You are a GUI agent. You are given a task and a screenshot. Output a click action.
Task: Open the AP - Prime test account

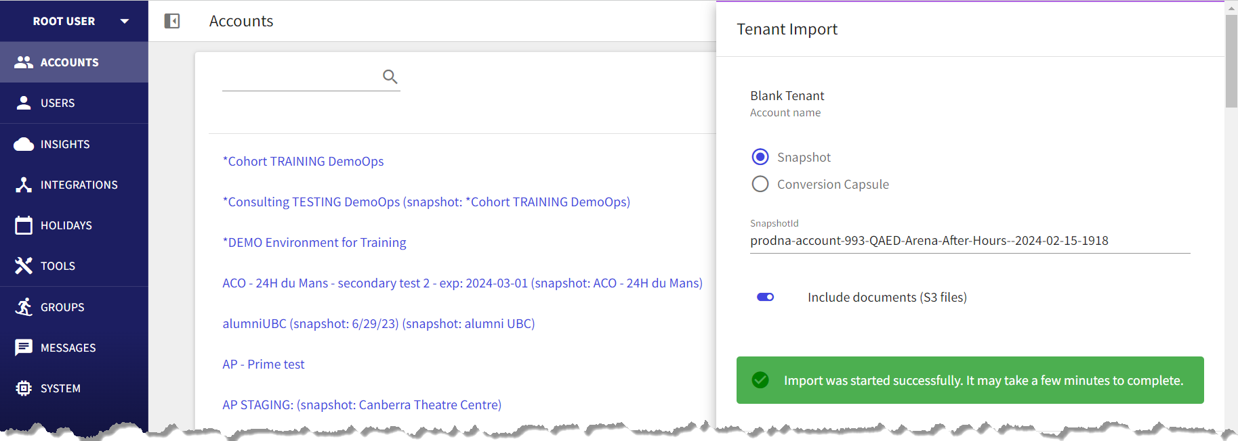coord(264,364)
